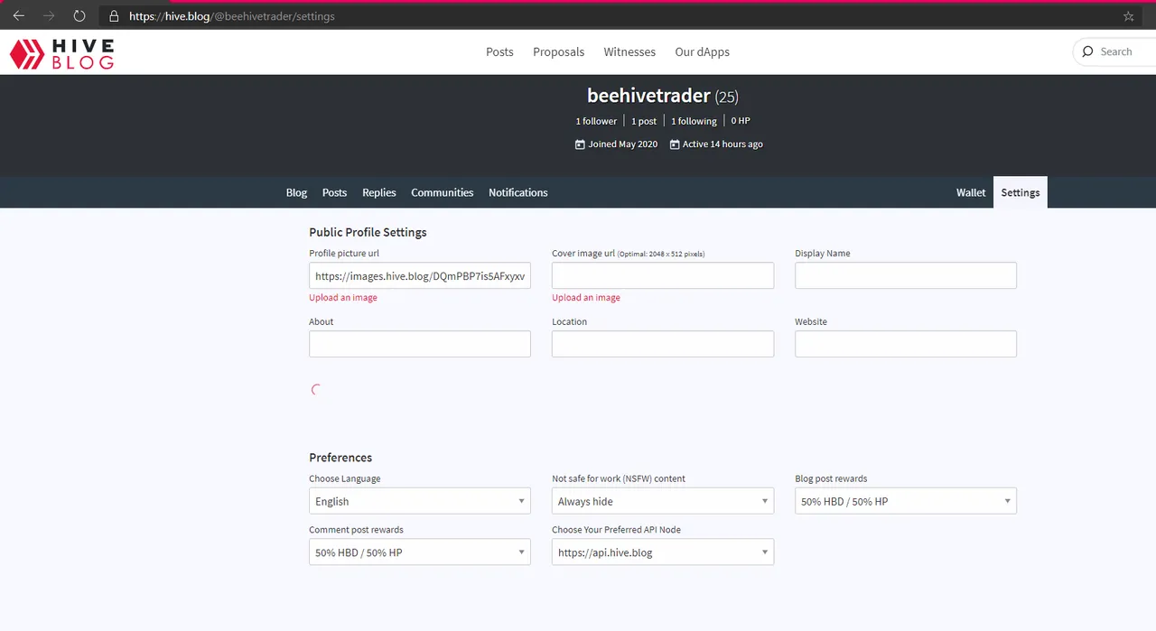Switch to the Replies tab
Screen dimensions: 1156x631
coord(379,192)
